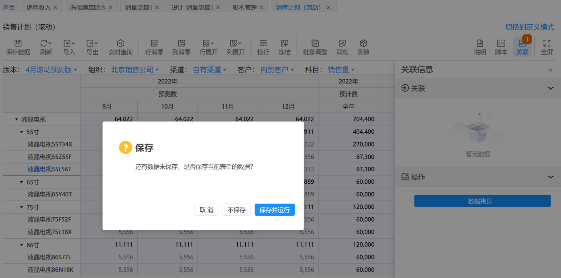
Task: Click 切换到定义模式 link
Action: 529,27
